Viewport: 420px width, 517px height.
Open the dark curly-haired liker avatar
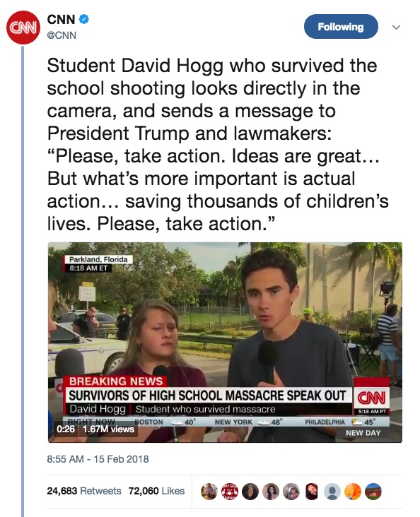pos(250,492)
